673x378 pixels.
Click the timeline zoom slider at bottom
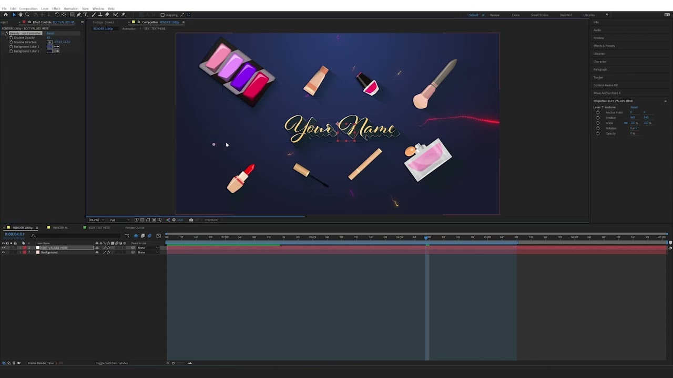pyautogui.click(x=179, y=363)
